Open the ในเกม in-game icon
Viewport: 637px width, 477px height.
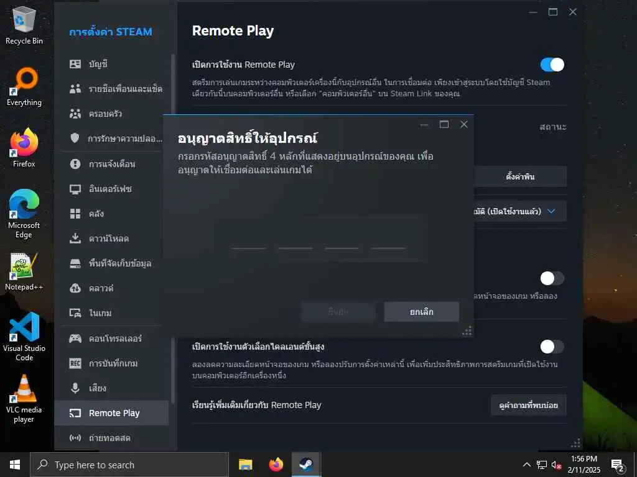tap(75, 313)
